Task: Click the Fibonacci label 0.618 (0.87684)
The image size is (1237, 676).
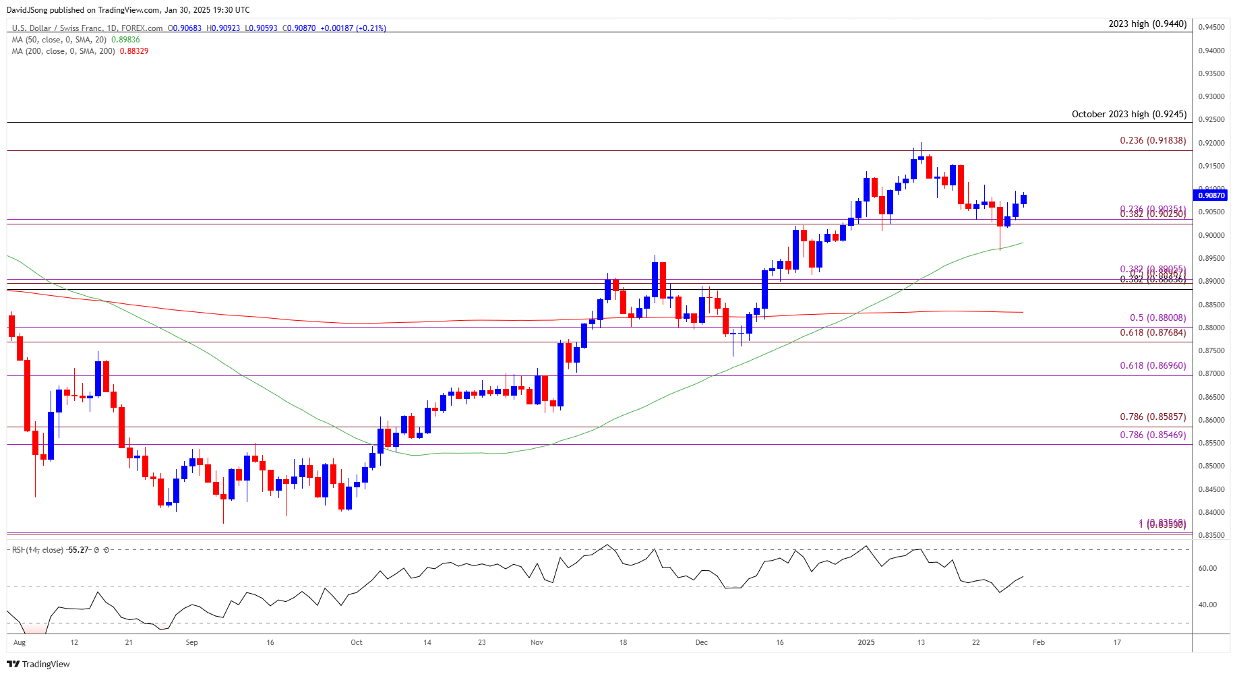Action: [1153, 332]
